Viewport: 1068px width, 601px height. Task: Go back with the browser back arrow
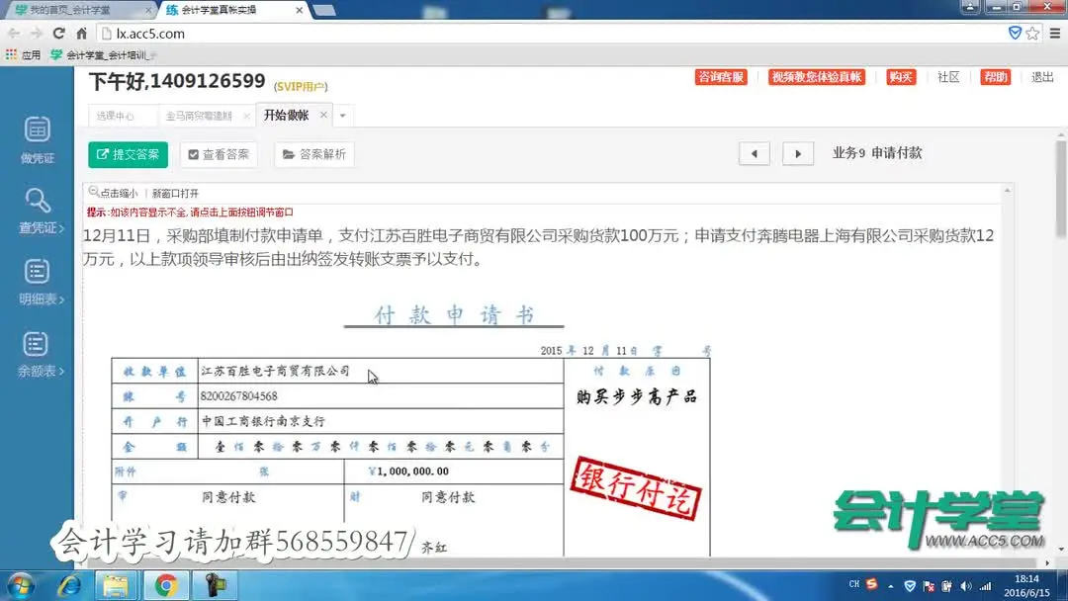pos(14,34)
